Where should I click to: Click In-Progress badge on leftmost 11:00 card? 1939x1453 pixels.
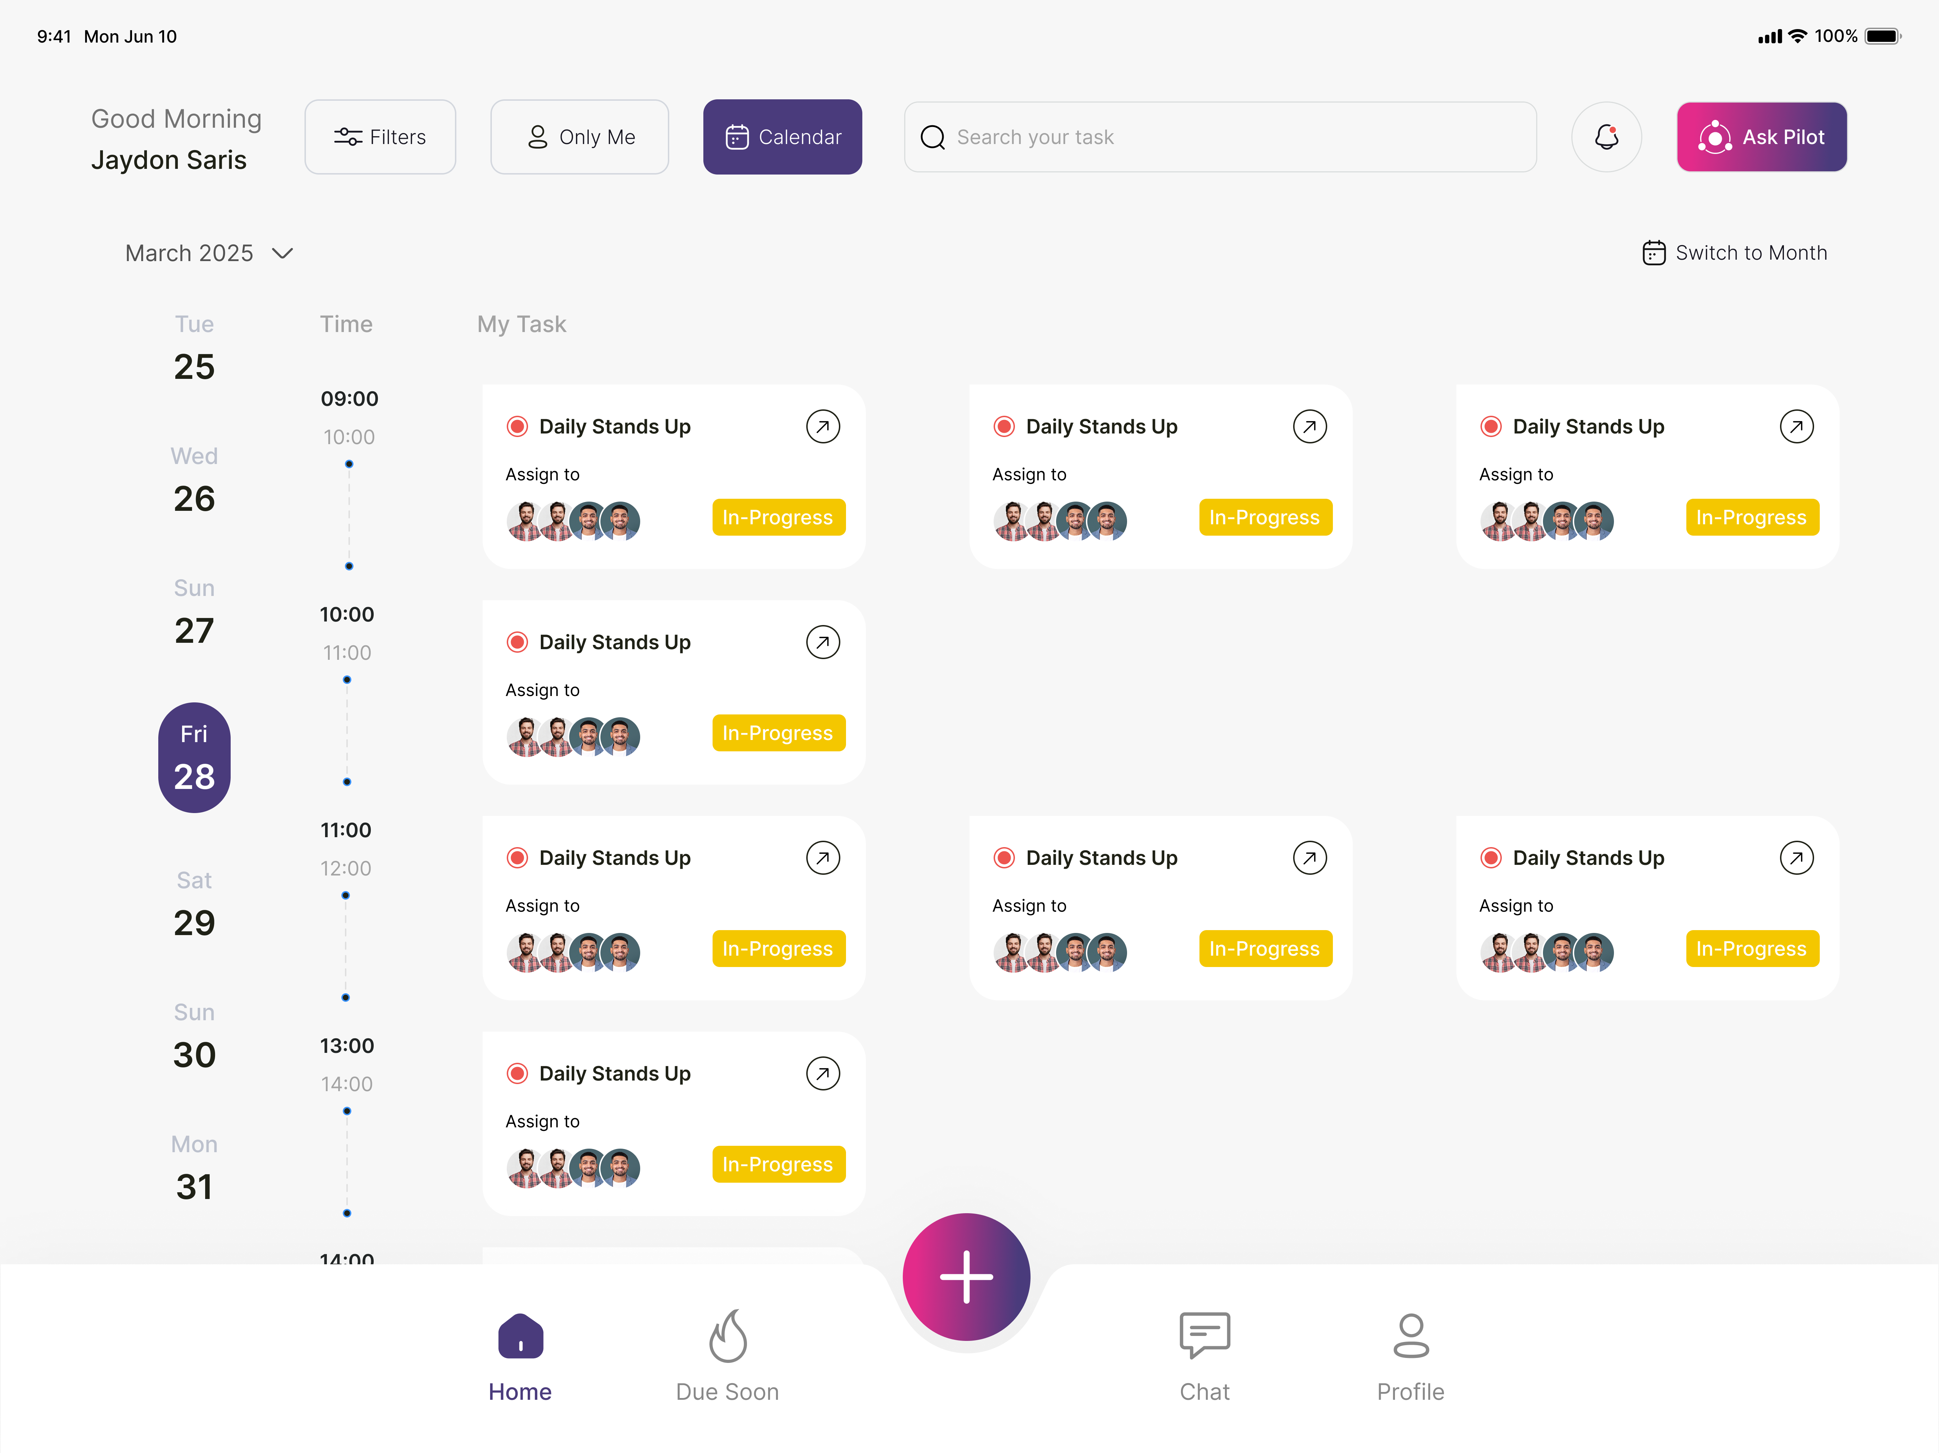click(779, 948)
